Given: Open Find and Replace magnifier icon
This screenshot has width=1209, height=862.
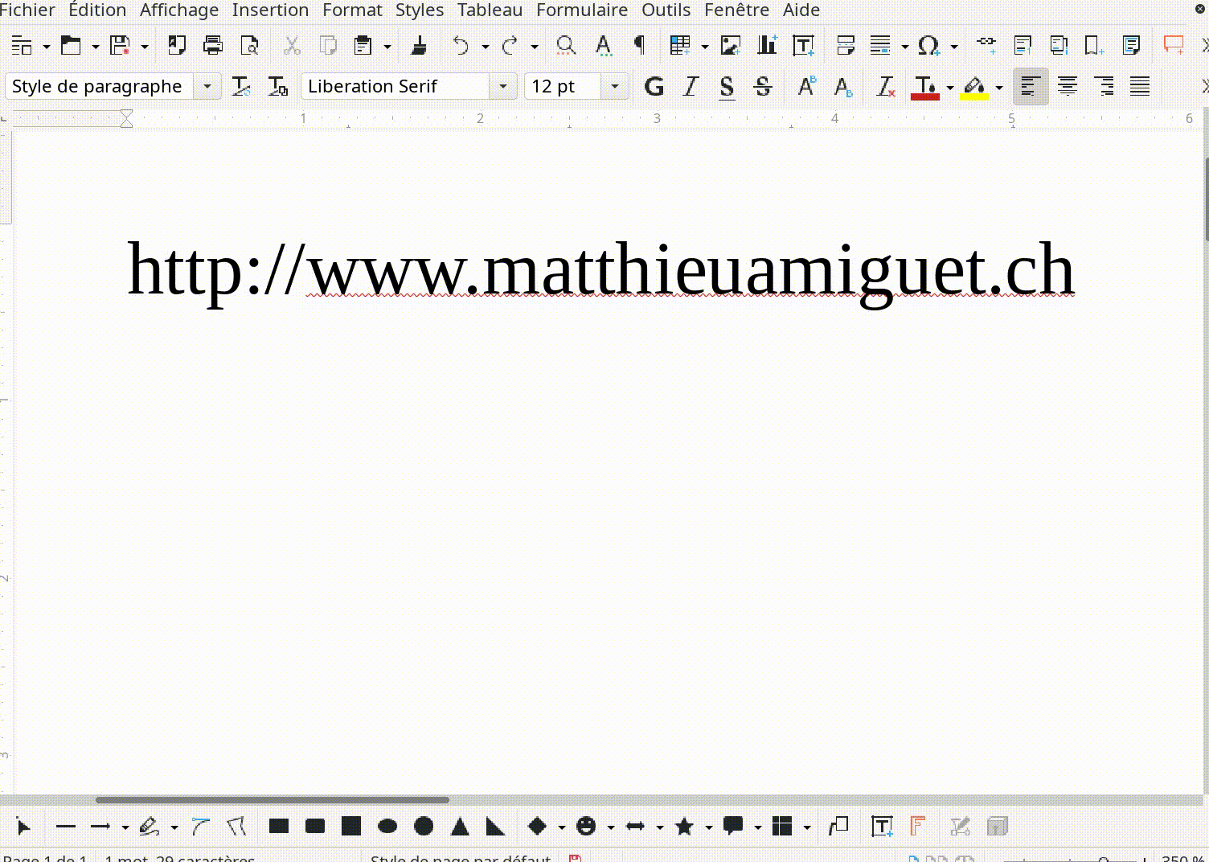Looking at the screenshot, I should pyautogui.click(x=566, y=45).
